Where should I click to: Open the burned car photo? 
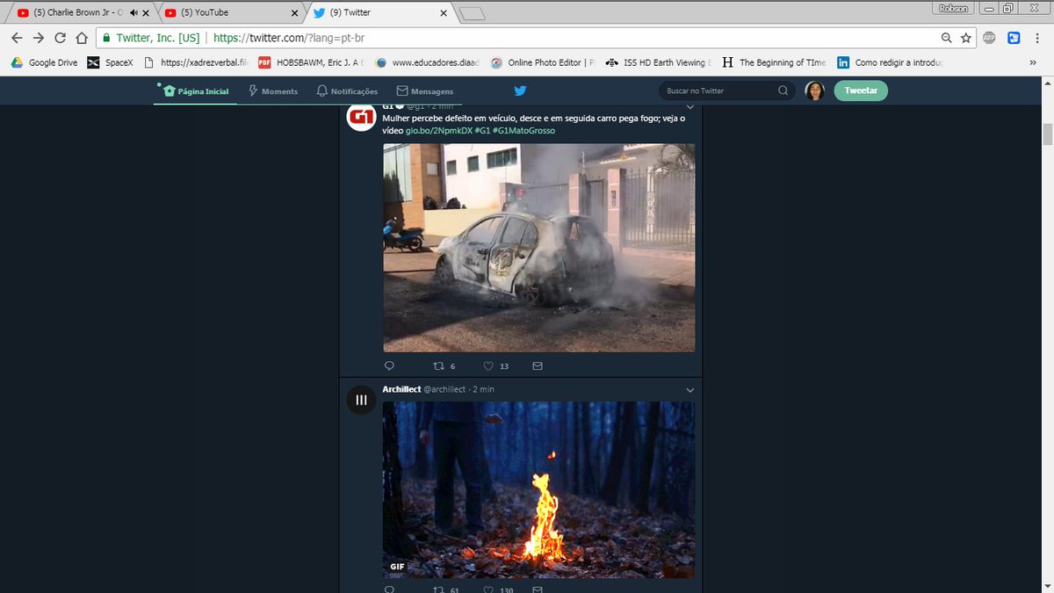click(x=538, y=248)
